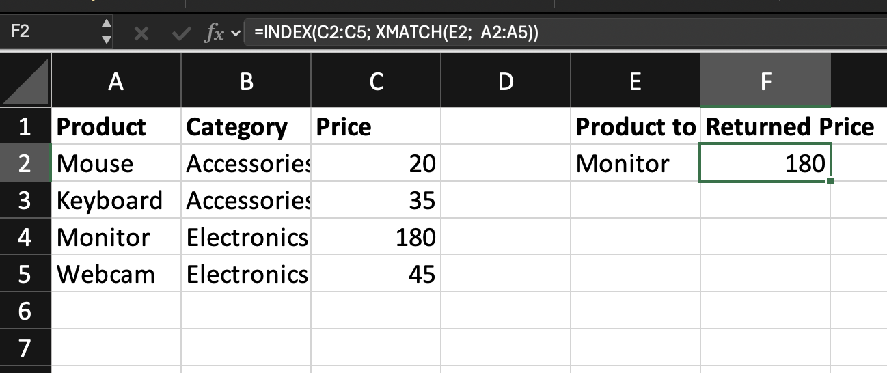Select the Keyboard product cell
The height and width of the screenshot is (373, 887).
[x=116, y=200]
